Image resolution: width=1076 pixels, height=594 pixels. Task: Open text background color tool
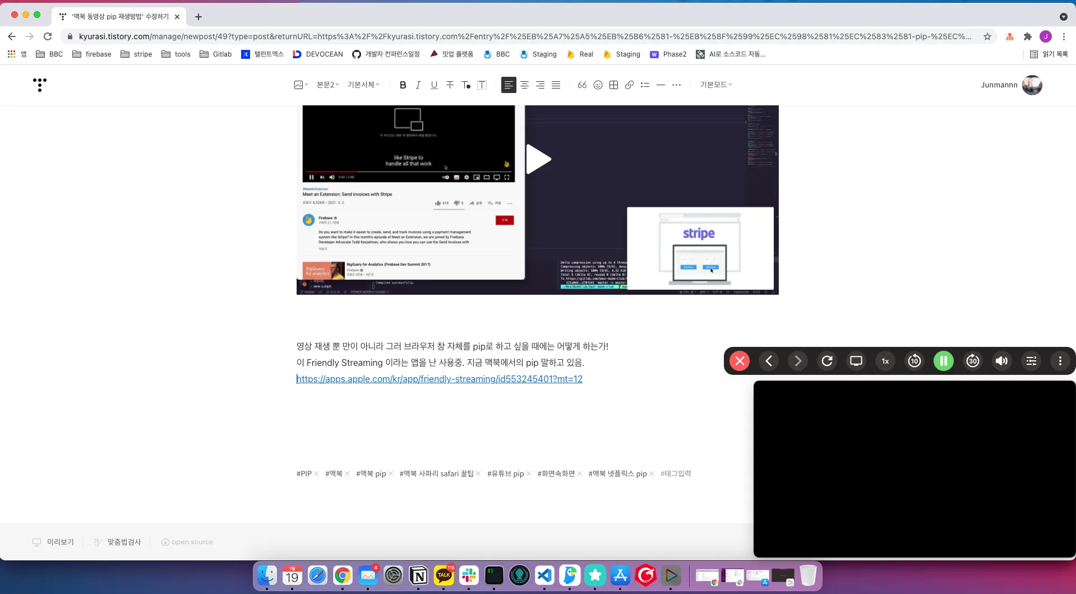tap(482, 85)
